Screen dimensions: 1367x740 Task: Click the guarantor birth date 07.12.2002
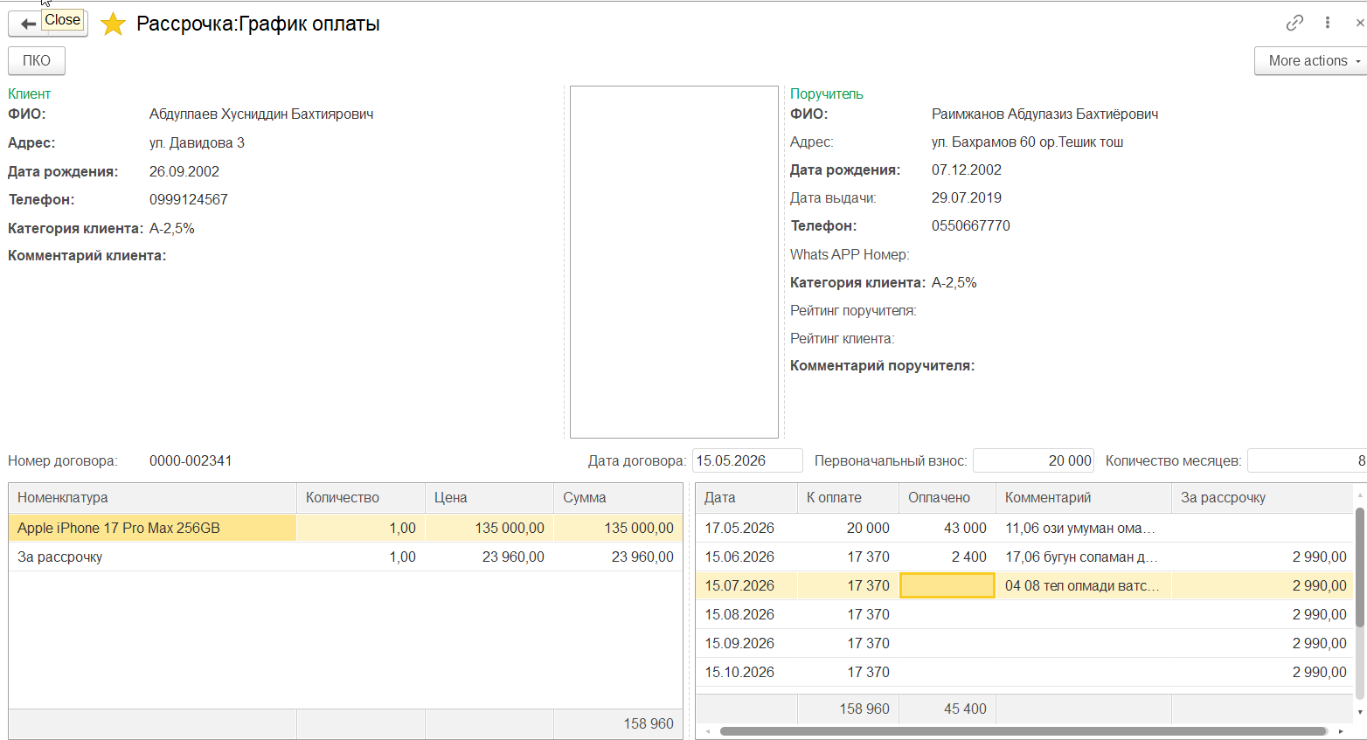[x=966, y=169]
